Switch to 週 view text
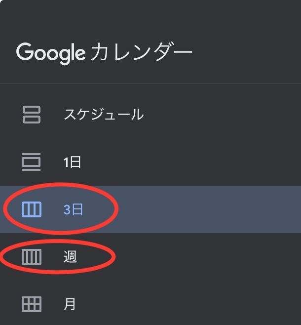Viewport: 301px width, 325px height. coord(70,257)
